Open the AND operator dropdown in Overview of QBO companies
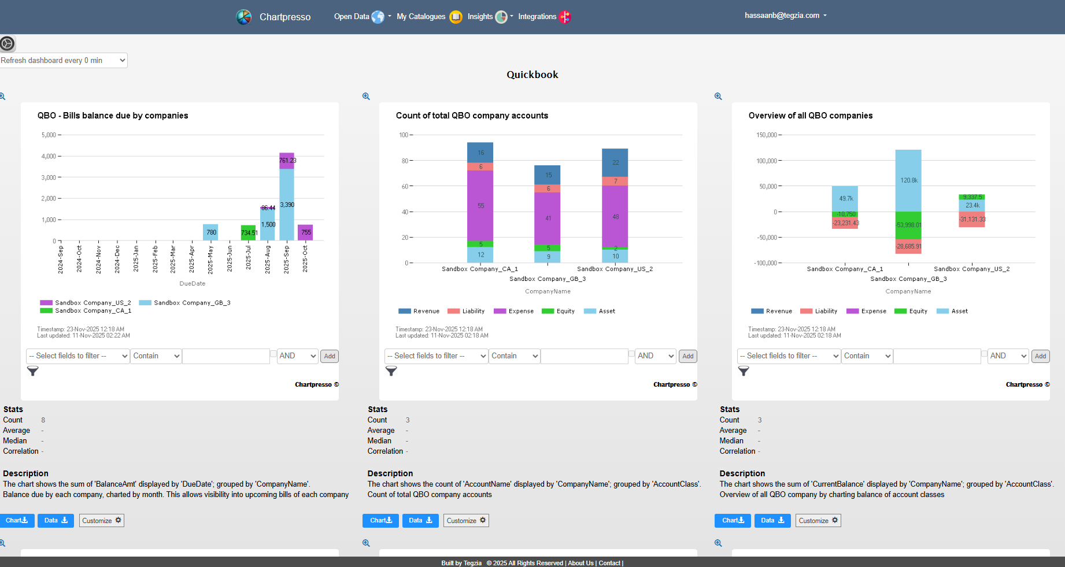The width and height of the screenshot is (1065, 567). click(x=1008, y=356)
